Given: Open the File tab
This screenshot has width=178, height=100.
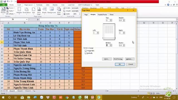Looking at the screenshot, I should click(4, 5).
